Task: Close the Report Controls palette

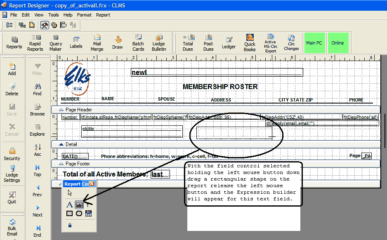Action: coord(92,184)
